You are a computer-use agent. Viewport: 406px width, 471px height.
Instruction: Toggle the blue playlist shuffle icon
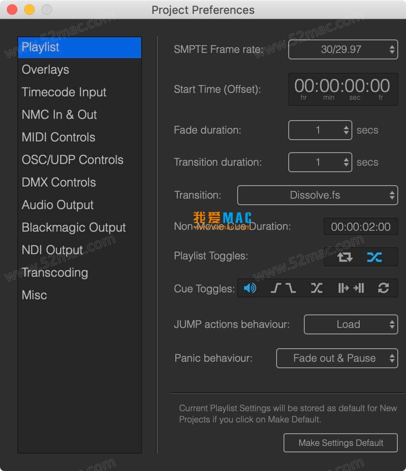(374, 257)
